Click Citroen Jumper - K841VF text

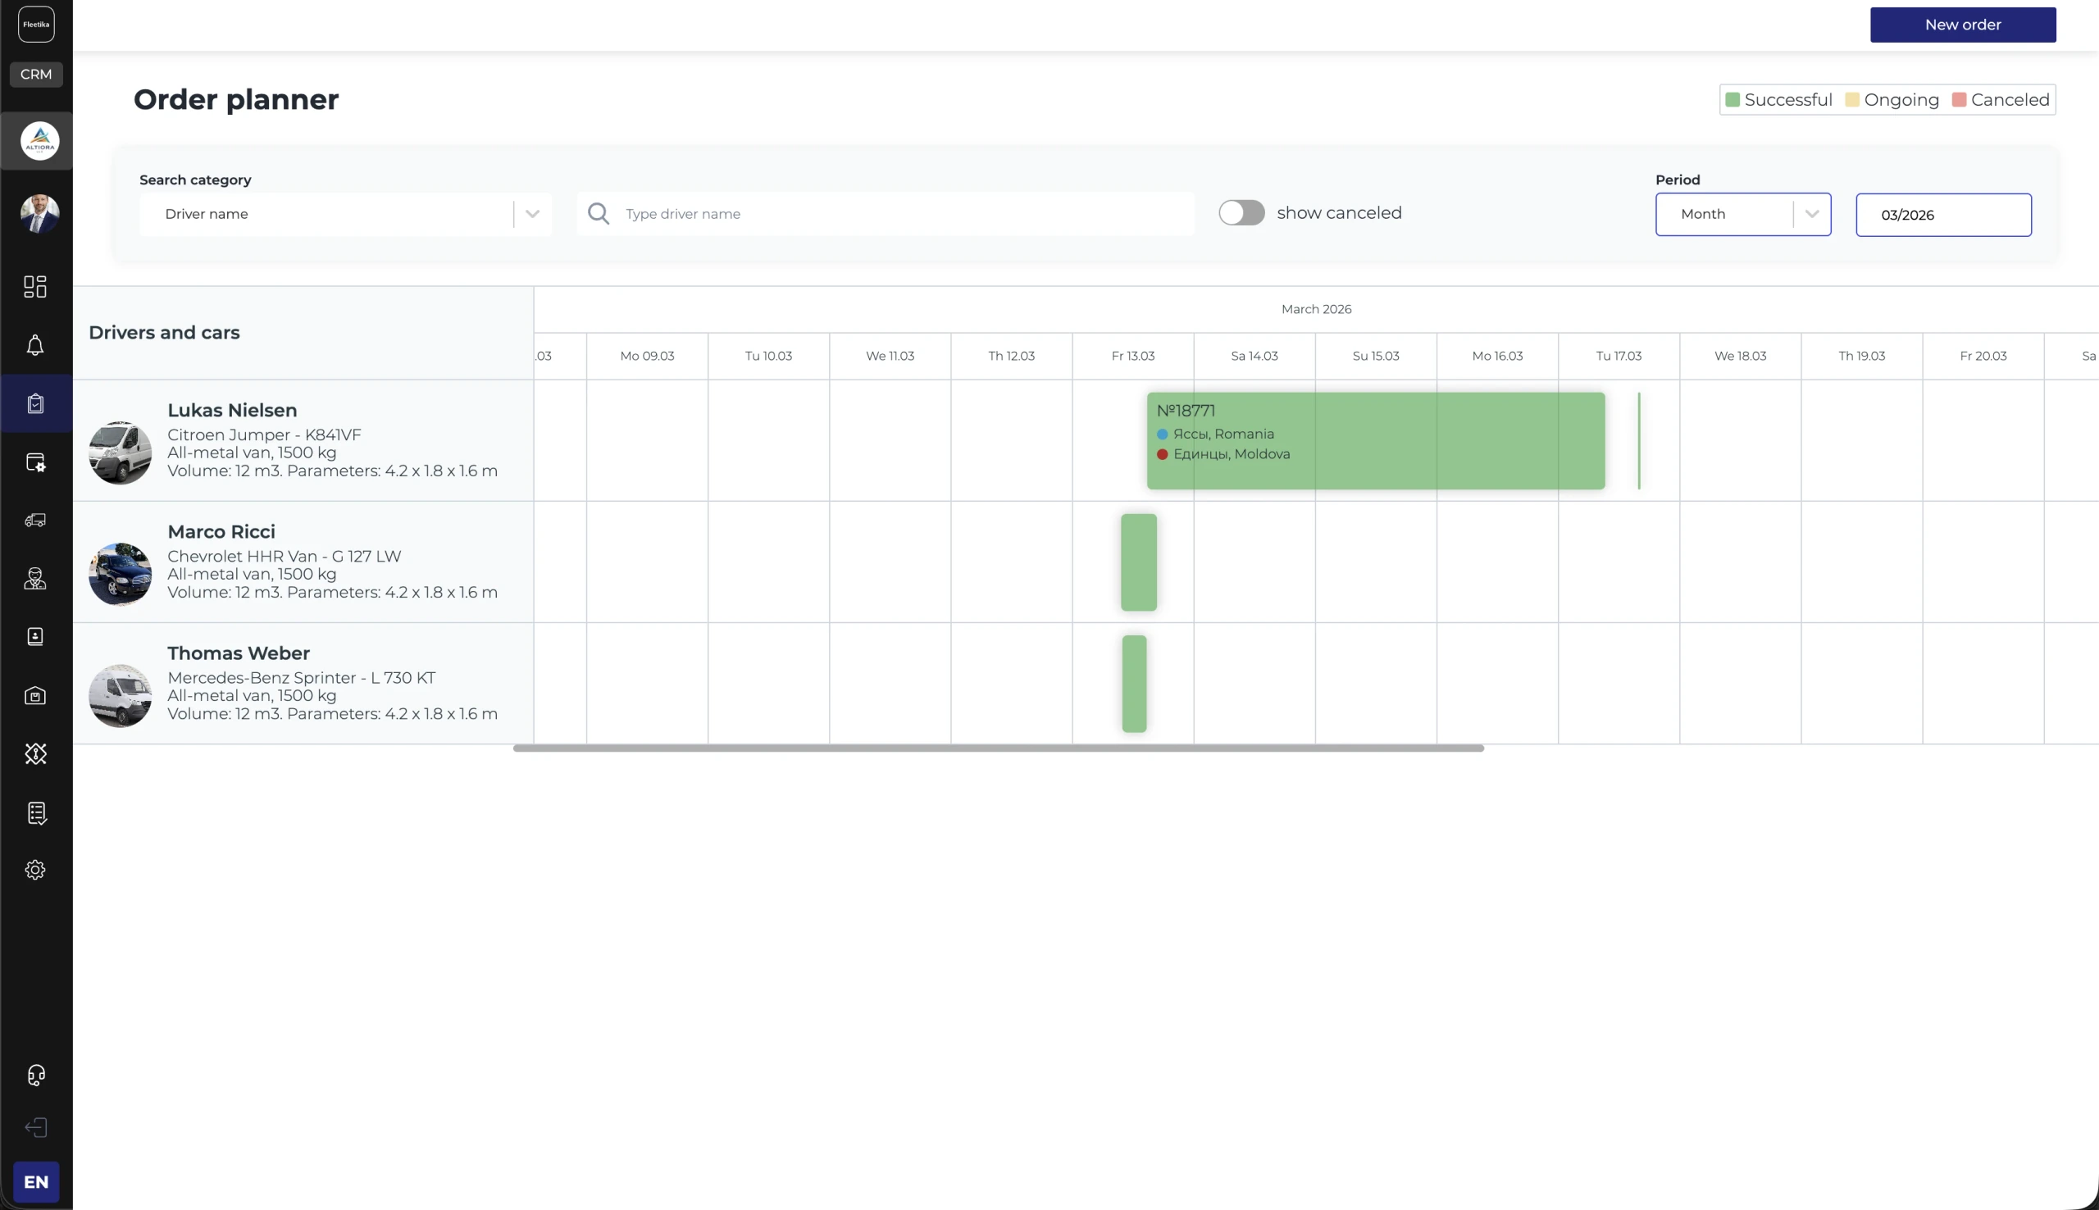click(x=264, y=434)
